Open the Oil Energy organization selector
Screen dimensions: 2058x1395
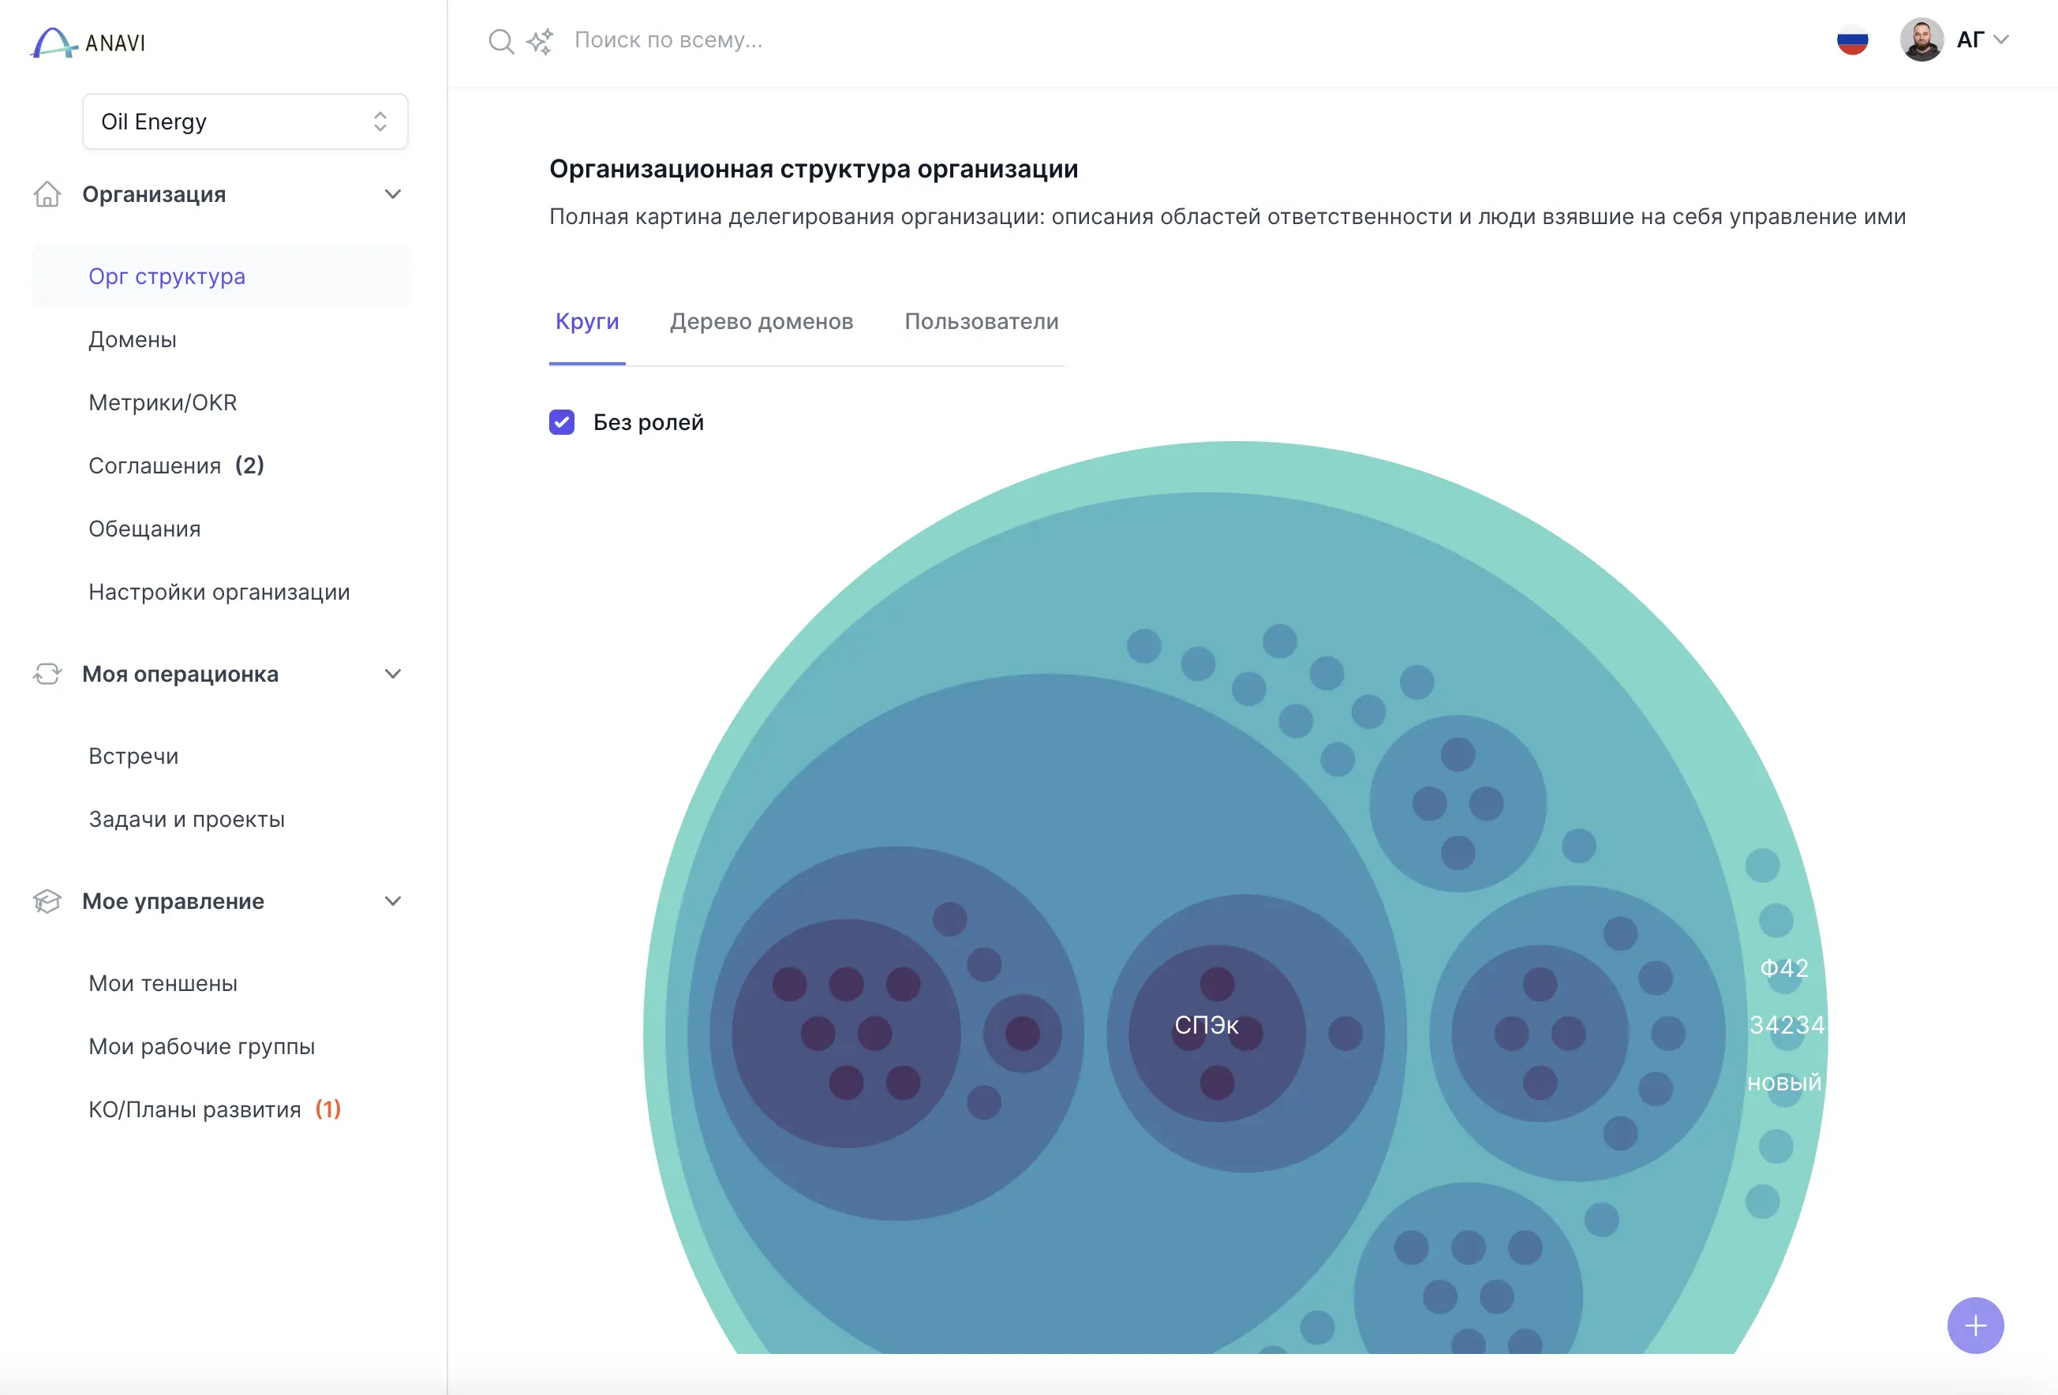pos(245,122)
